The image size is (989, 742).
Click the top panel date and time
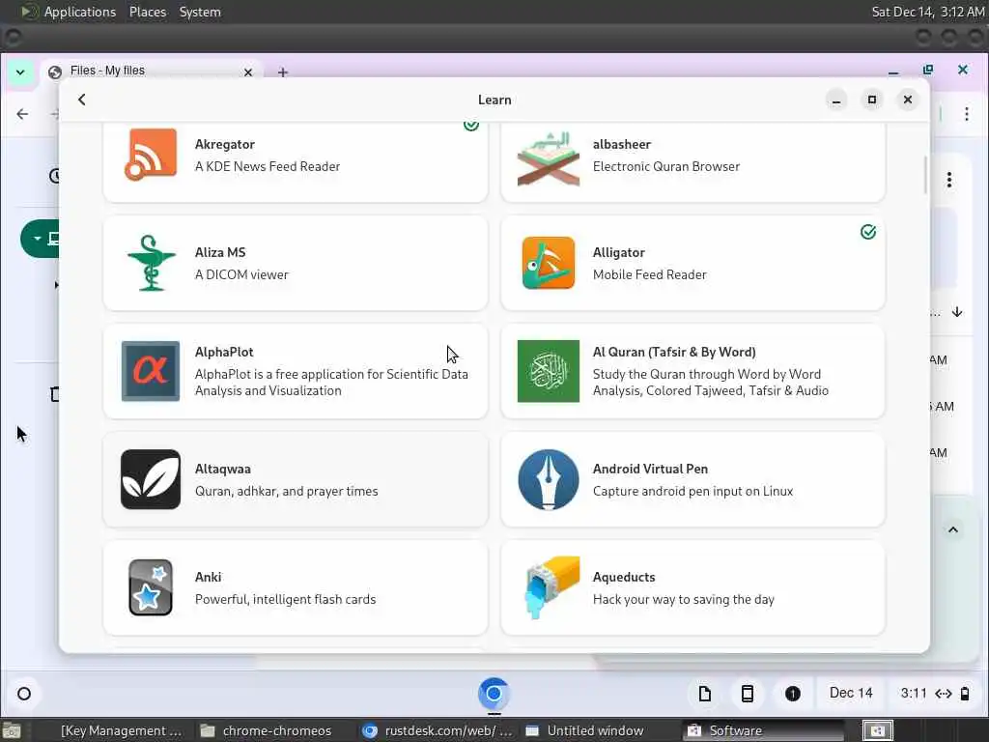click(x=928, y=12)
